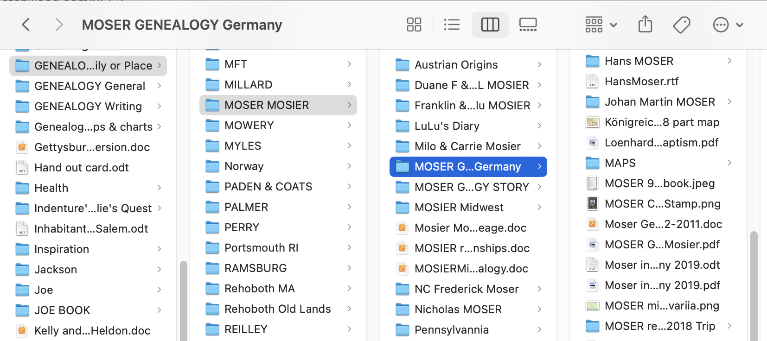Select the MAPS folder
Screen dimensions: 767x341
click(x=620, y=163)
